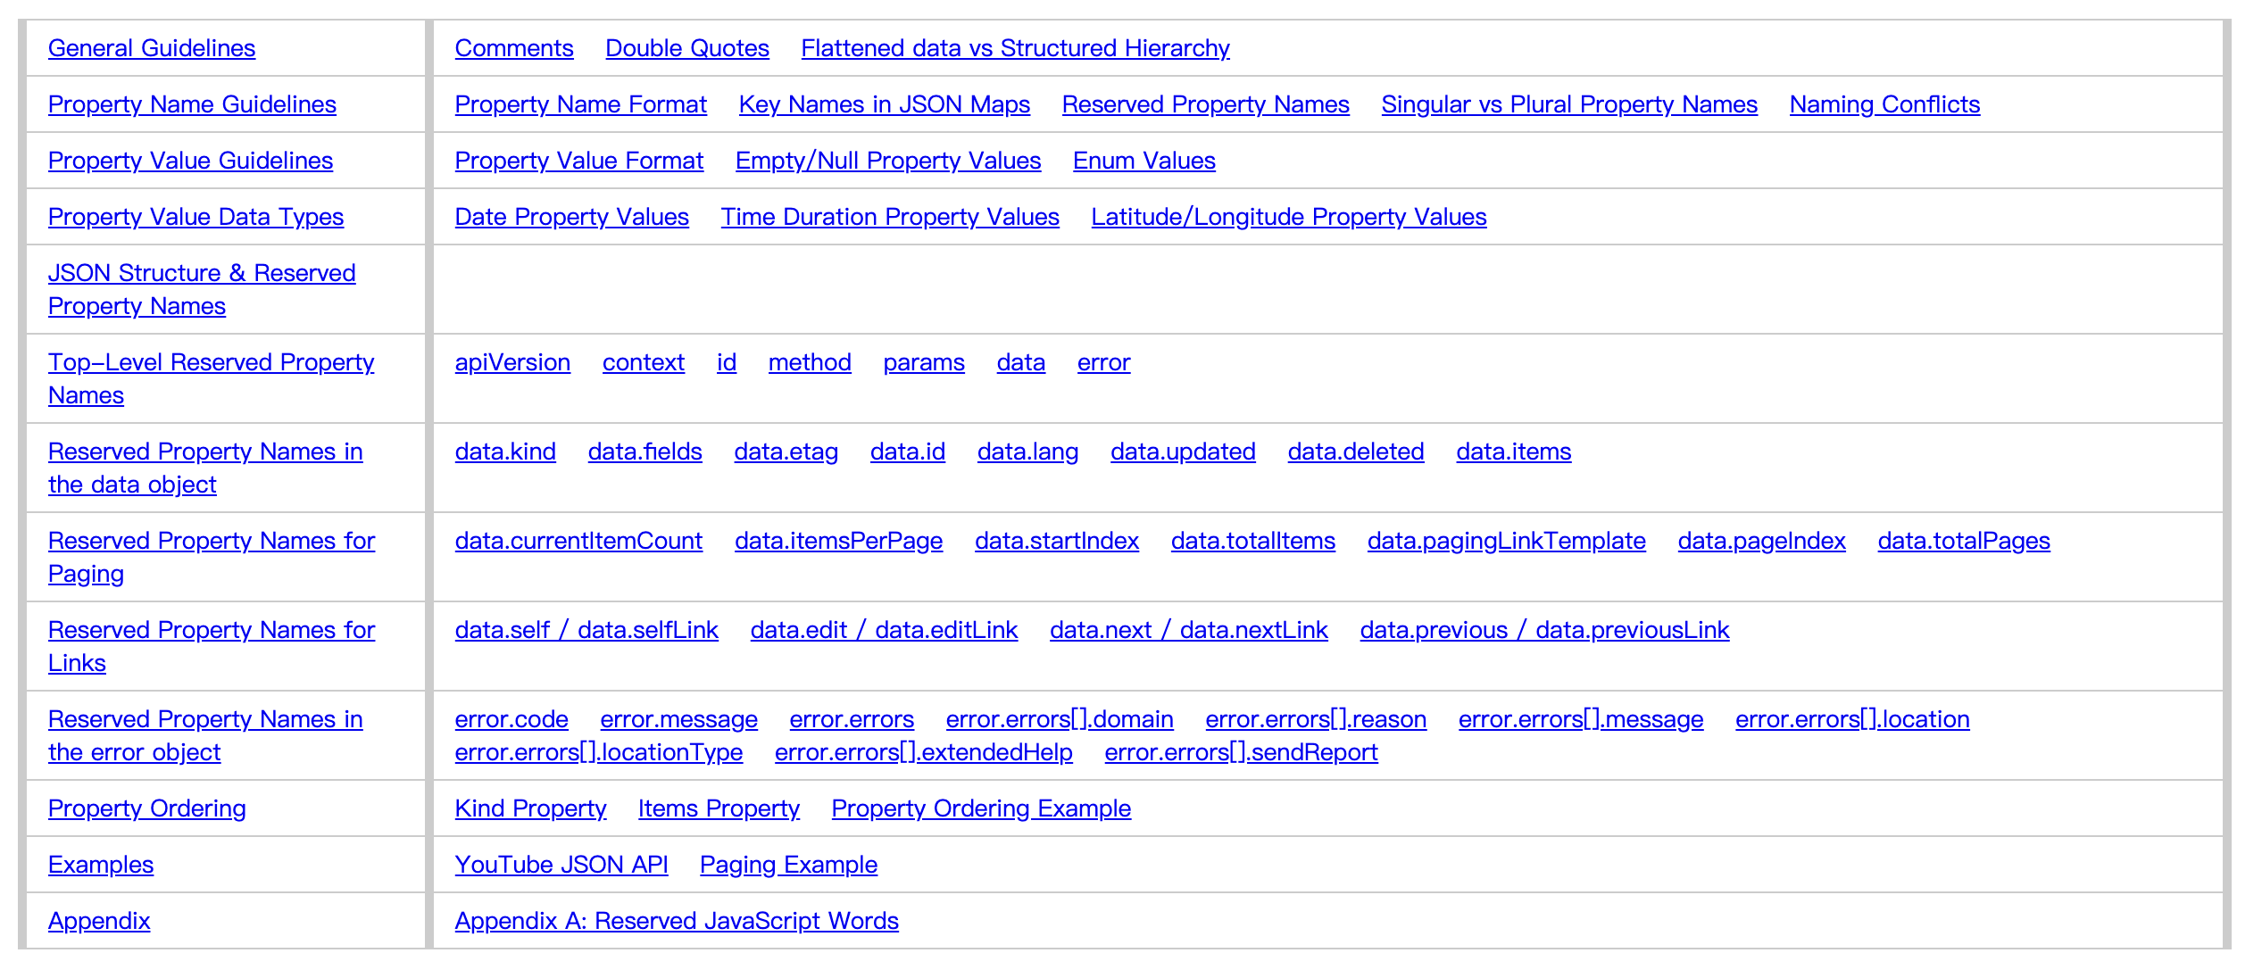Viewport: 2262px width, 978px height.
Task: Open the General Guidelines link
Action: 152,48
